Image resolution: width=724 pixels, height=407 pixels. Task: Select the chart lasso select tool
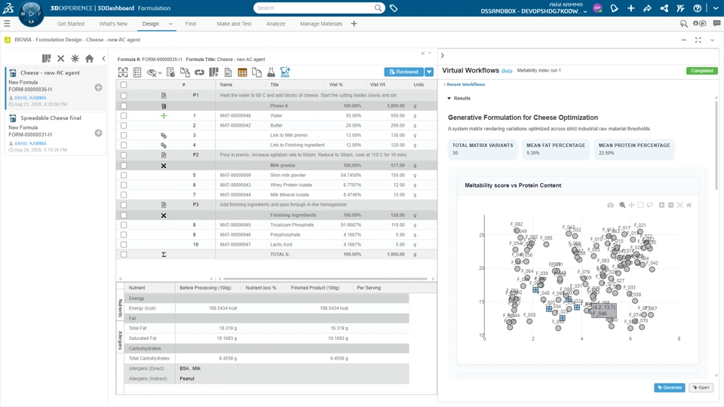coord(649,205)
